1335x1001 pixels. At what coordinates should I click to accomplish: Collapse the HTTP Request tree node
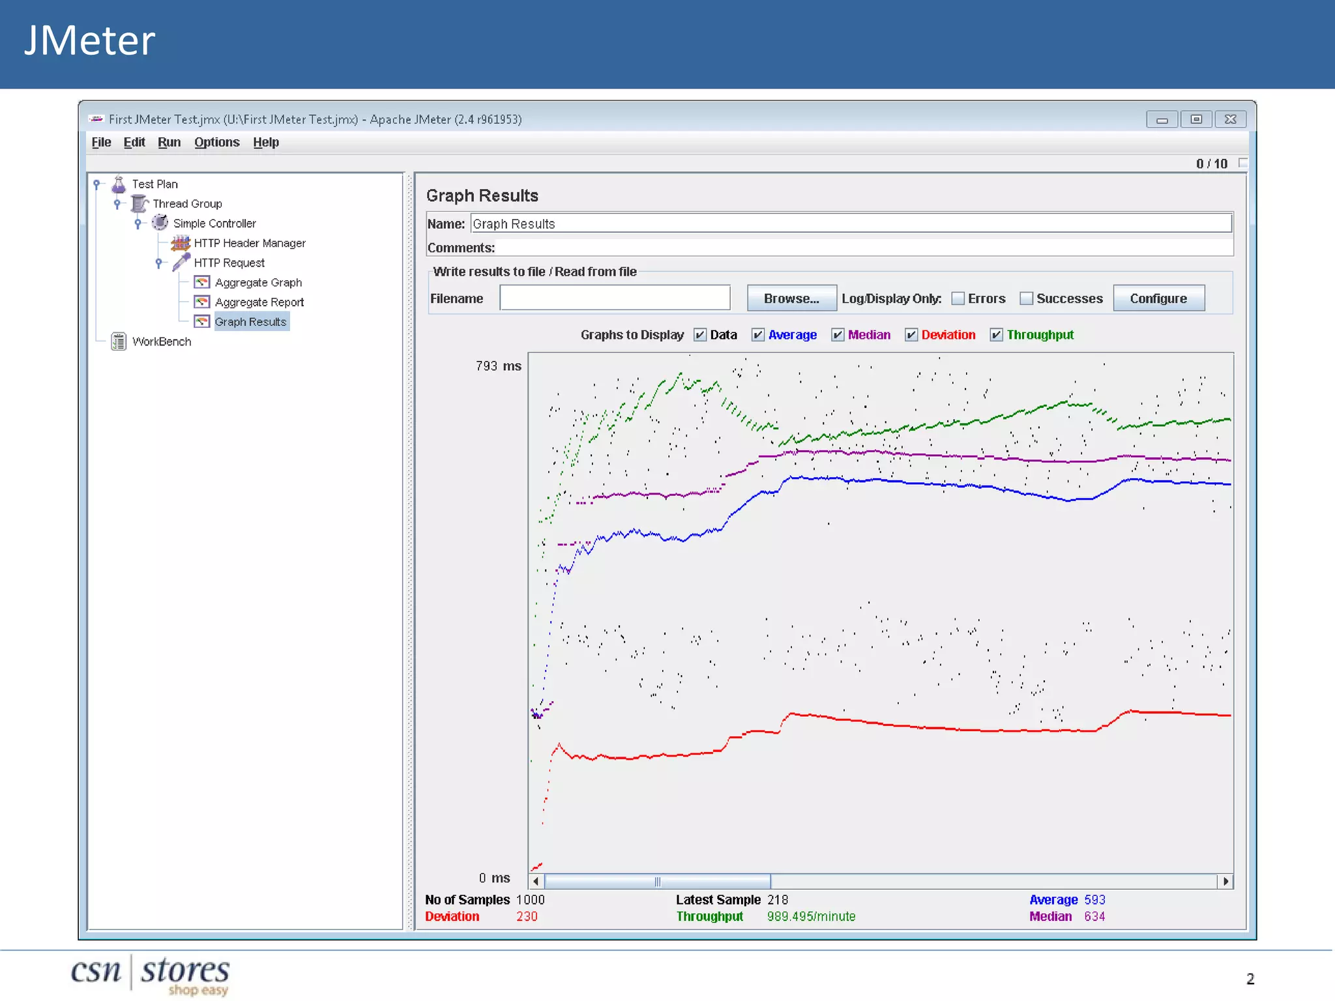(158, 263)
